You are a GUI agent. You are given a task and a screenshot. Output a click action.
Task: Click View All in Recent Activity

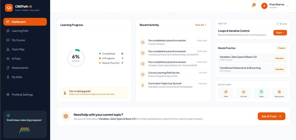pyautogui.click(x=201, y=25)
